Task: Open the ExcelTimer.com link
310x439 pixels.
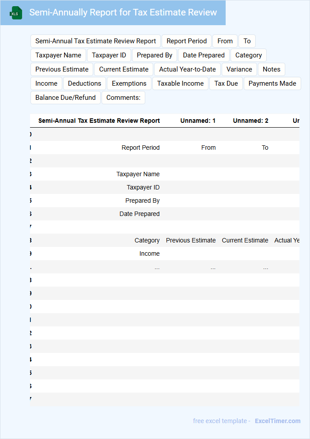Action: pos(277,421)
